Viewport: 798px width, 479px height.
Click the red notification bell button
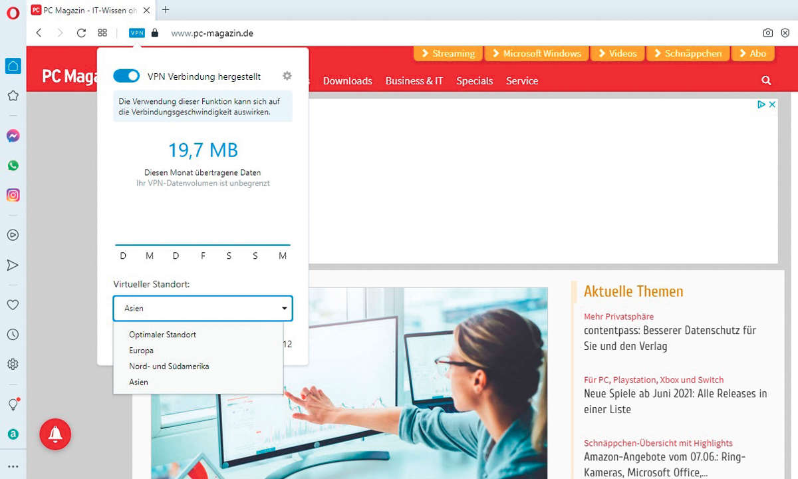tap(55, 434)
